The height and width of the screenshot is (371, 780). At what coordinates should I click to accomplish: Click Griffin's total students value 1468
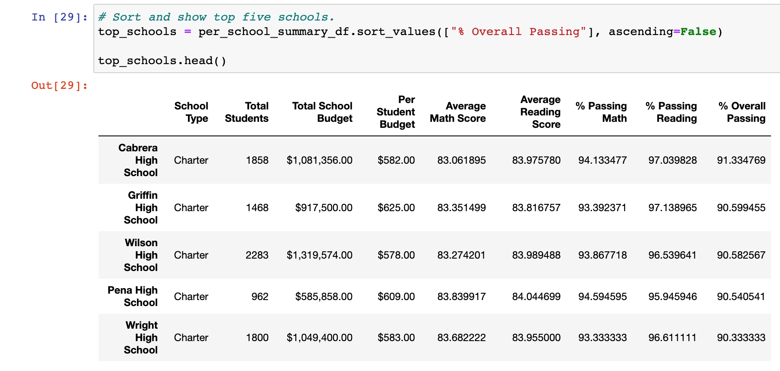257,208
